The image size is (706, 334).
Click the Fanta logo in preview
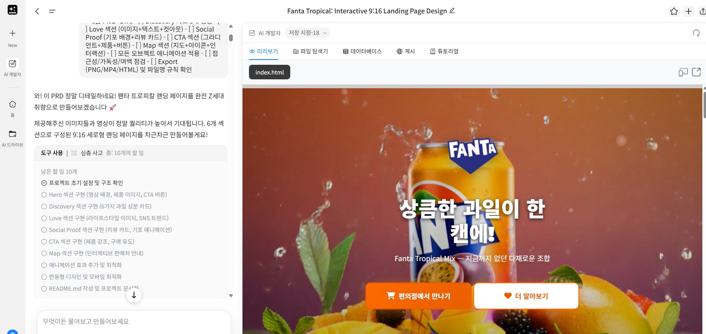pos(472,155)
